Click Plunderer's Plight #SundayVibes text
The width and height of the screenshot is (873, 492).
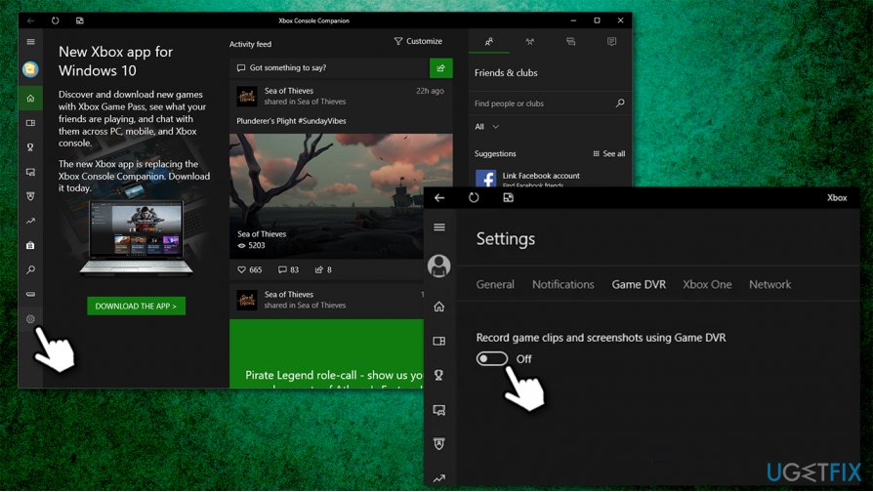click(x=291, y=121)
